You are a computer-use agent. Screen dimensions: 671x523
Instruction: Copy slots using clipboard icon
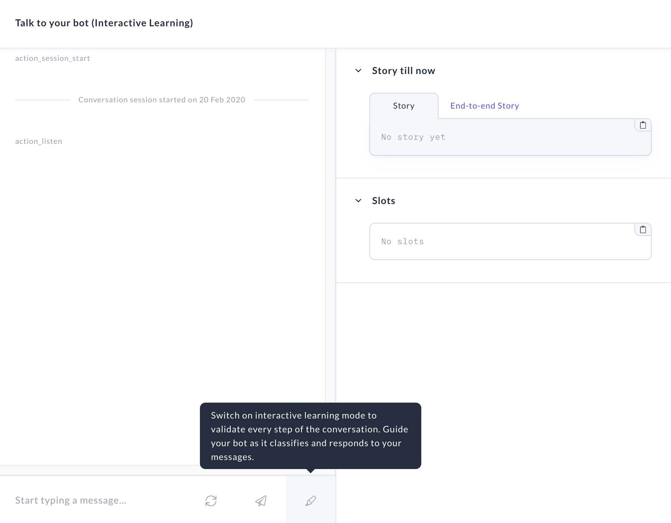click(643, 230)
